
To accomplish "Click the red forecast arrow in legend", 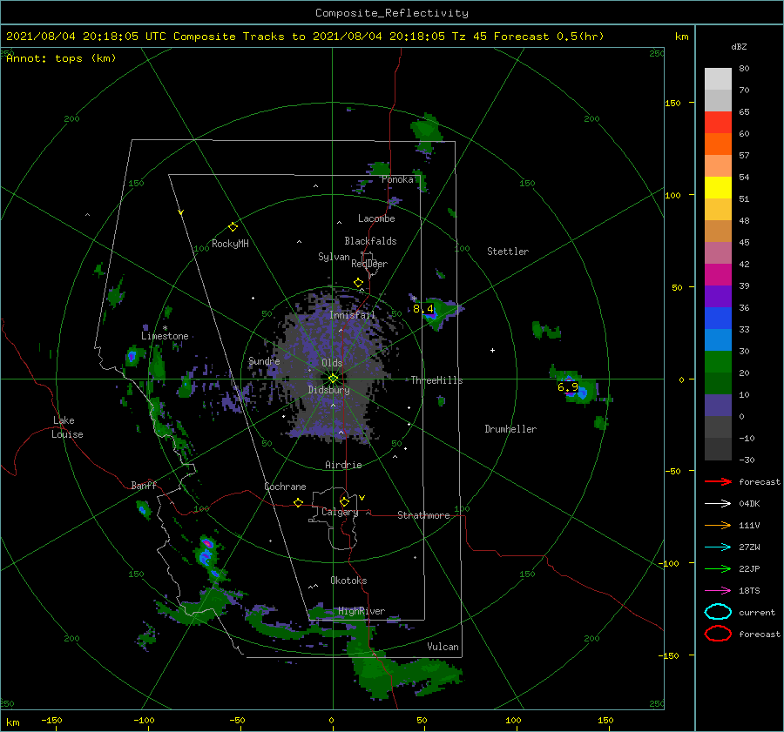I will click(718, 481).
